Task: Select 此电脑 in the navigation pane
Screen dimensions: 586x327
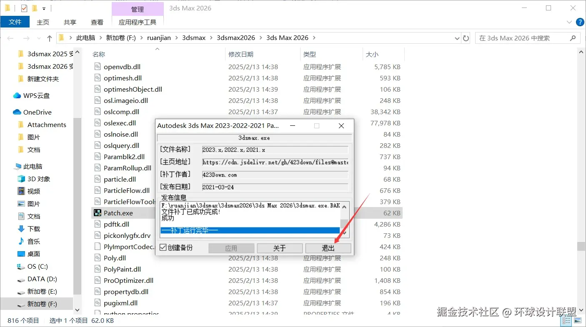Action: [x=33, y=166]
